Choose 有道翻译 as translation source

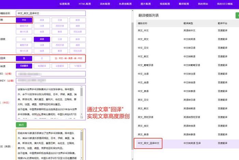pyautogui.click(x=42, y=66)
